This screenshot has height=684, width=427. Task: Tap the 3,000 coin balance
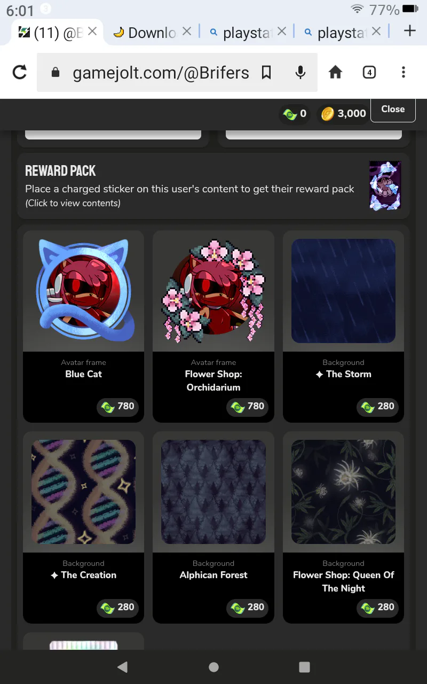pyautogui.click(x=343, y=114)
